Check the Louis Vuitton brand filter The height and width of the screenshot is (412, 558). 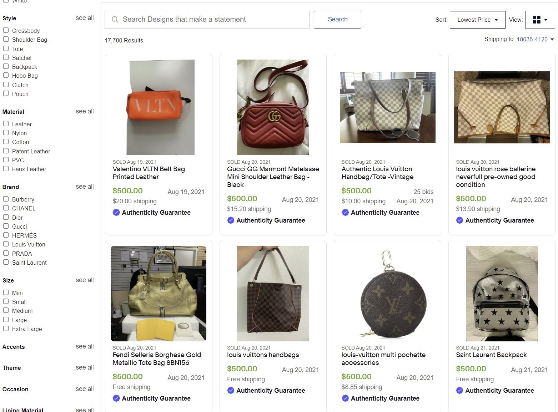click(x=6, y=244)
